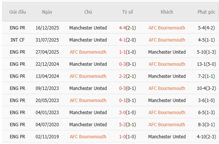Select the 'Tỷ số' column header
This screenshot has height=144, width=219.
pos(127,12)
